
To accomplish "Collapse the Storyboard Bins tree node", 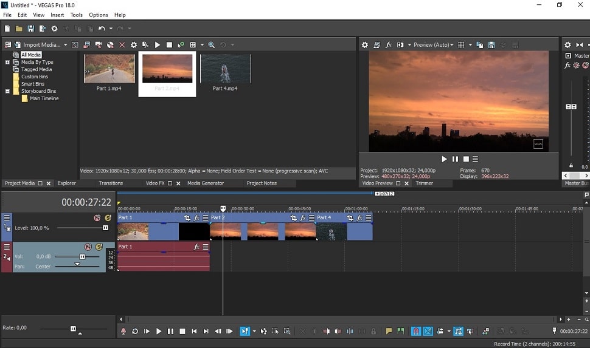I will (x=7, y=91).
